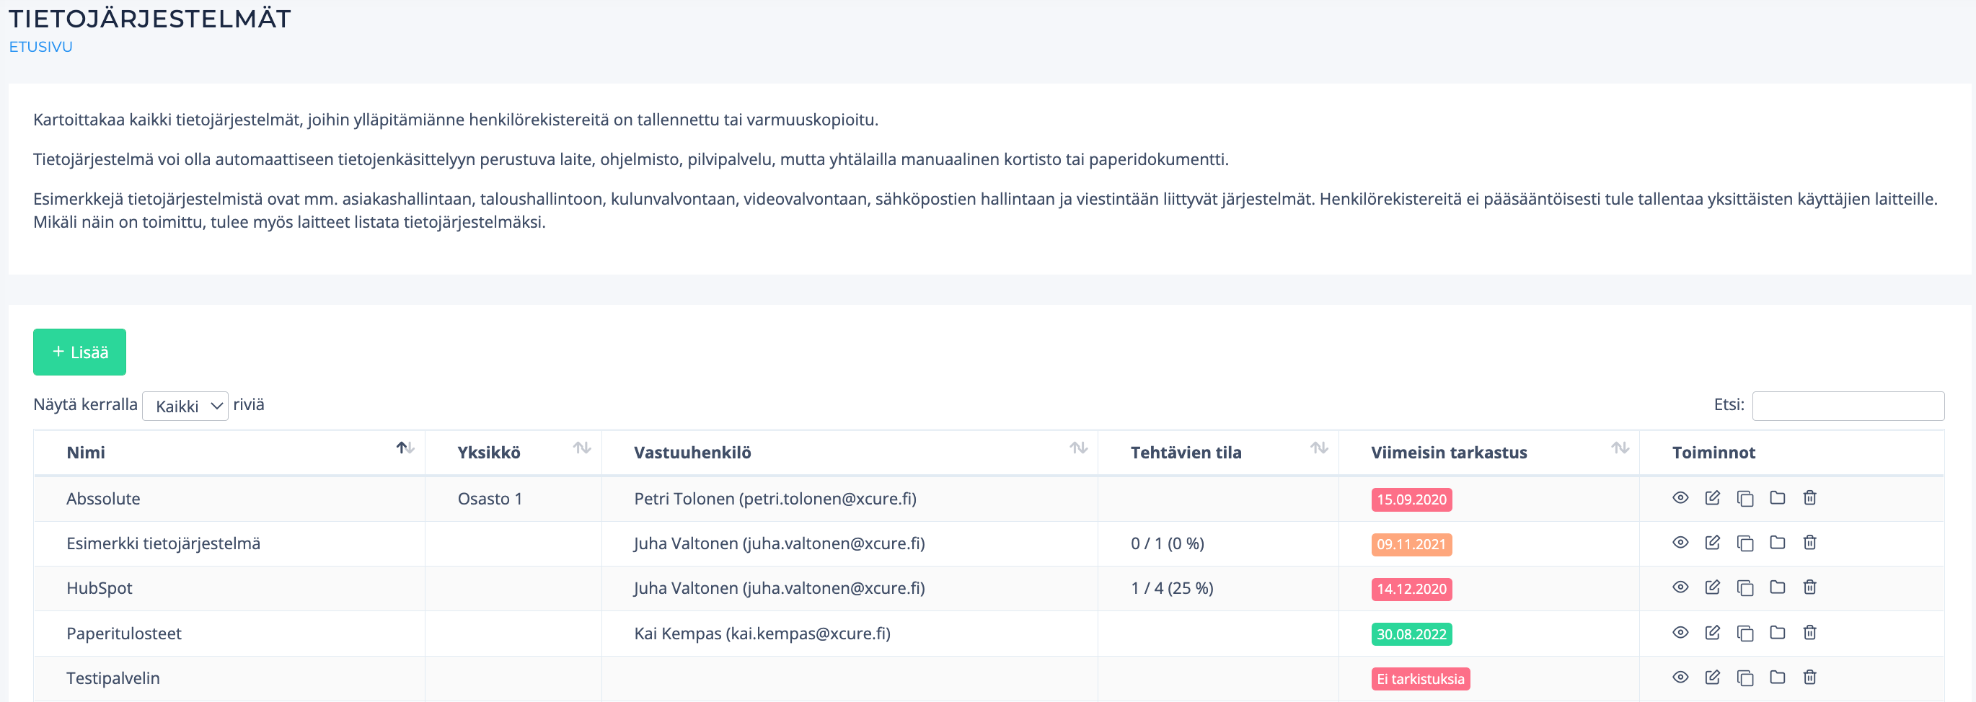Viewport: 1976px width, 702px height.
Task: View the Abssolute system with eye icon
Action: tap(1680, 498)
